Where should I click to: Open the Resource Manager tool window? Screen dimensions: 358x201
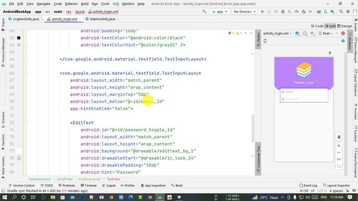[x=3, y=52]
